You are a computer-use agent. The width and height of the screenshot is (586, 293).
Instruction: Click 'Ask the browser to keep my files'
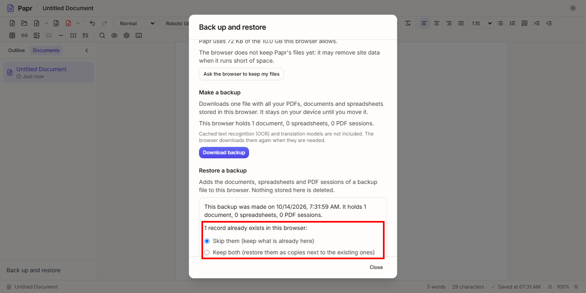point(241,74)
